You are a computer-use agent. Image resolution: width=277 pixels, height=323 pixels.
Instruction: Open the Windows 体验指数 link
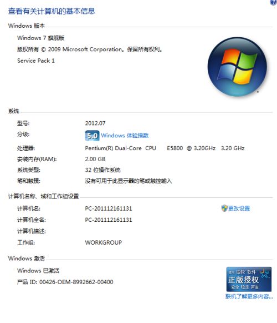(125, 135)
